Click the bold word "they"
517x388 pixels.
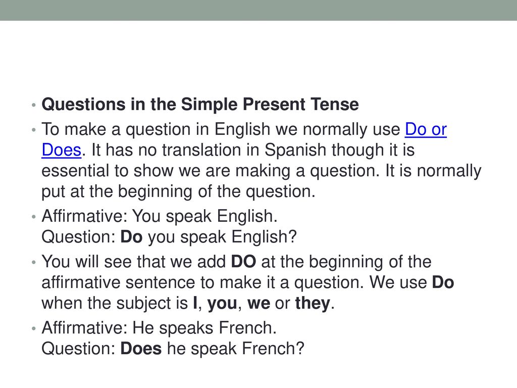[313, 303]
